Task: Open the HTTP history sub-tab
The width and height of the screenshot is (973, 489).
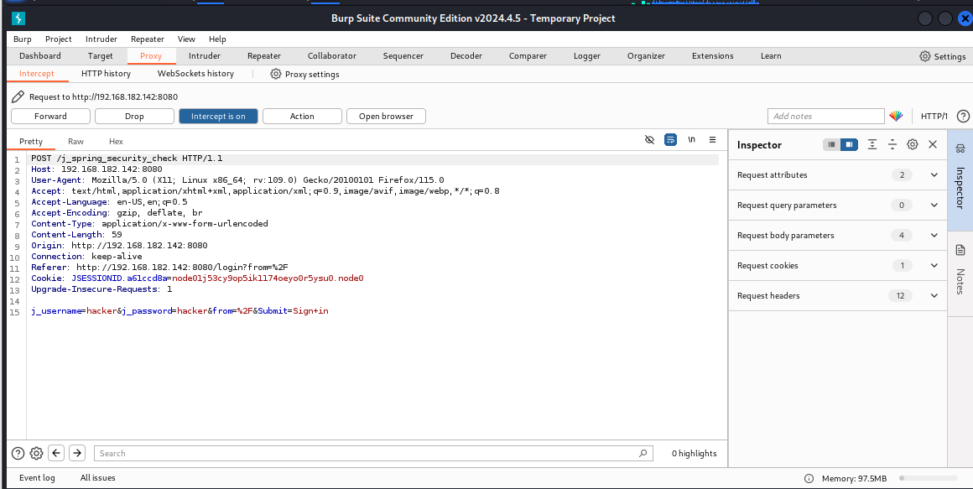Action: pos(106,74)
